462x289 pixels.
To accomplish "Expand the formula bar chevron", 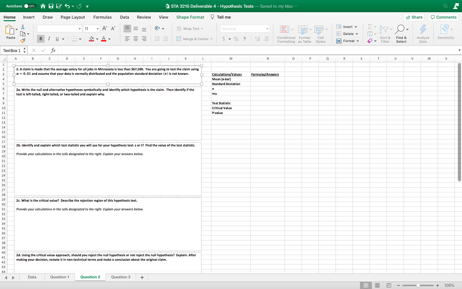I will click(x=459, y=50).
